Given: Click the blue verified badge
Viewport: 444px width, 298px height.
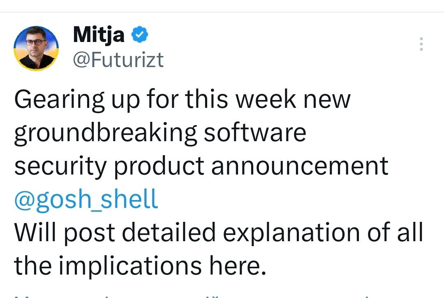Looking at the screenshot, I should click(140, 35).
